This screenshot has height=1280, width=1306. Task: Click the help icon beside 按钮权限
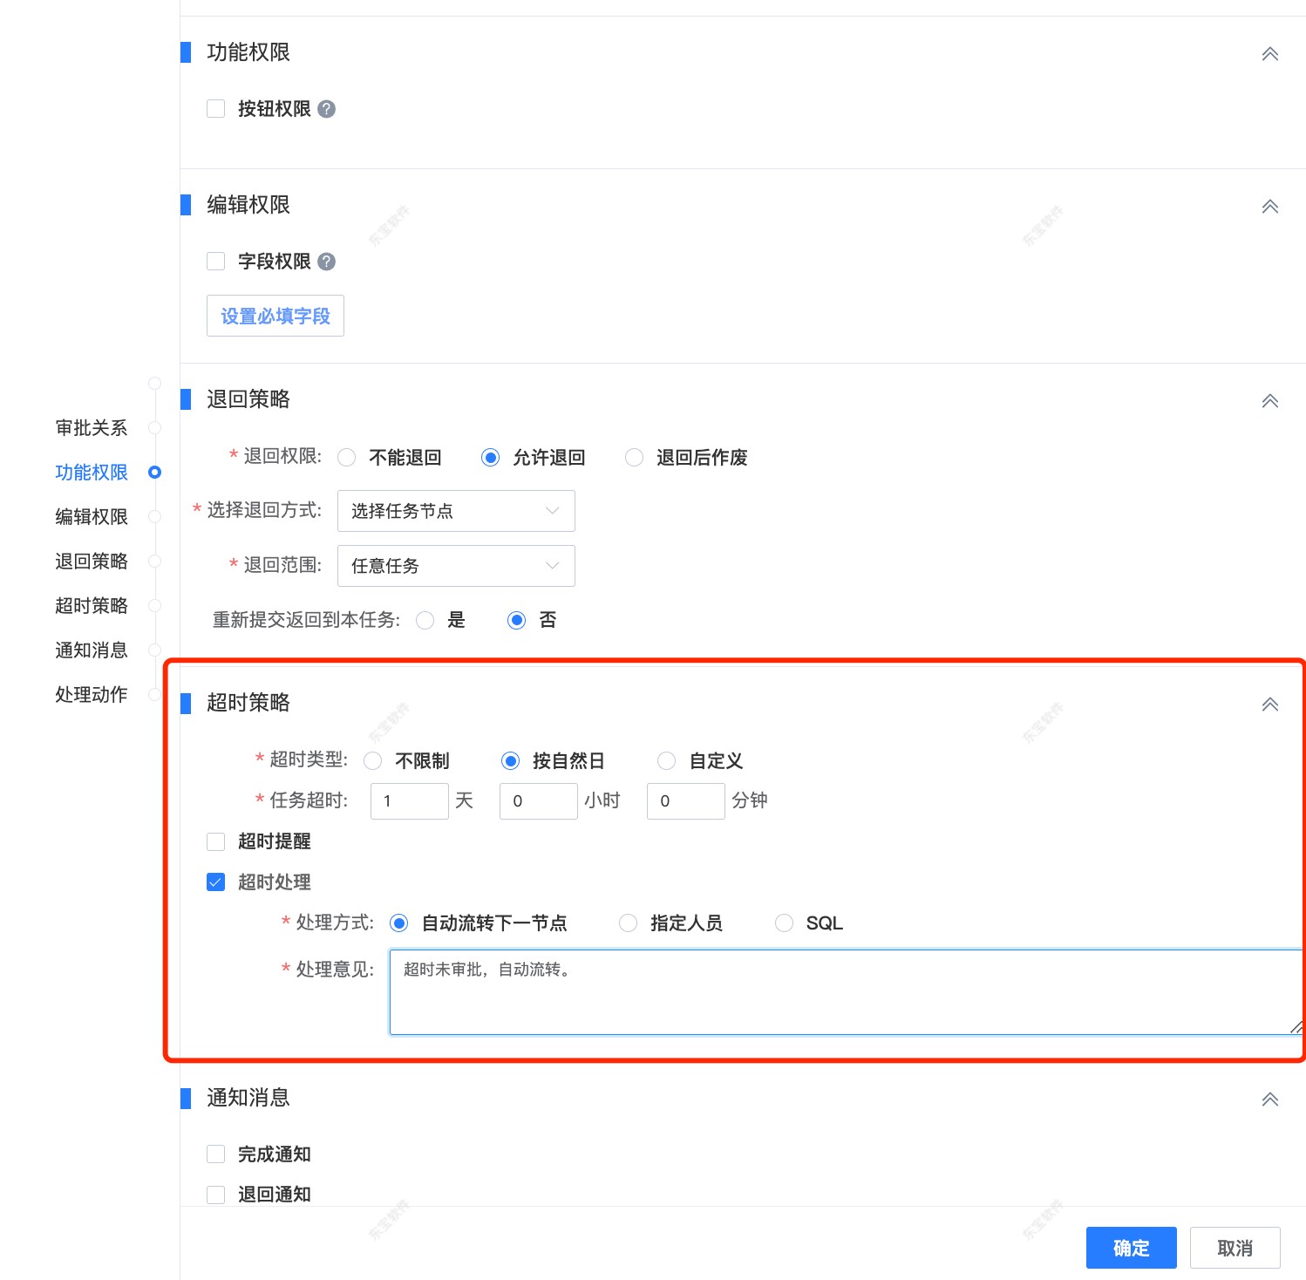326,108
